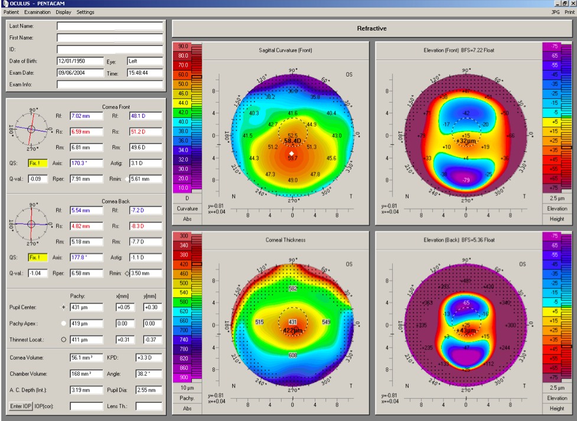Click the Pupil Center cross marker
Image resolution: width=577 pixels, height=421 pixels.
pos(63,307)
